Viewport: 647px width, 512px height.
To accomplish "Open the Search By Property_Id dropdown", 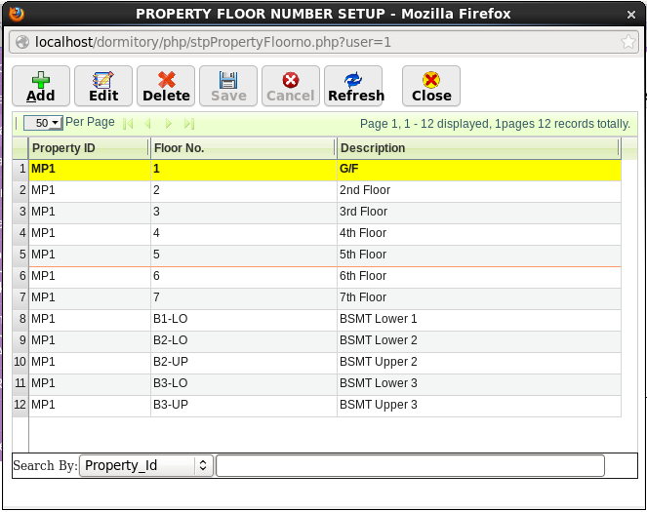I will point(146,465).
